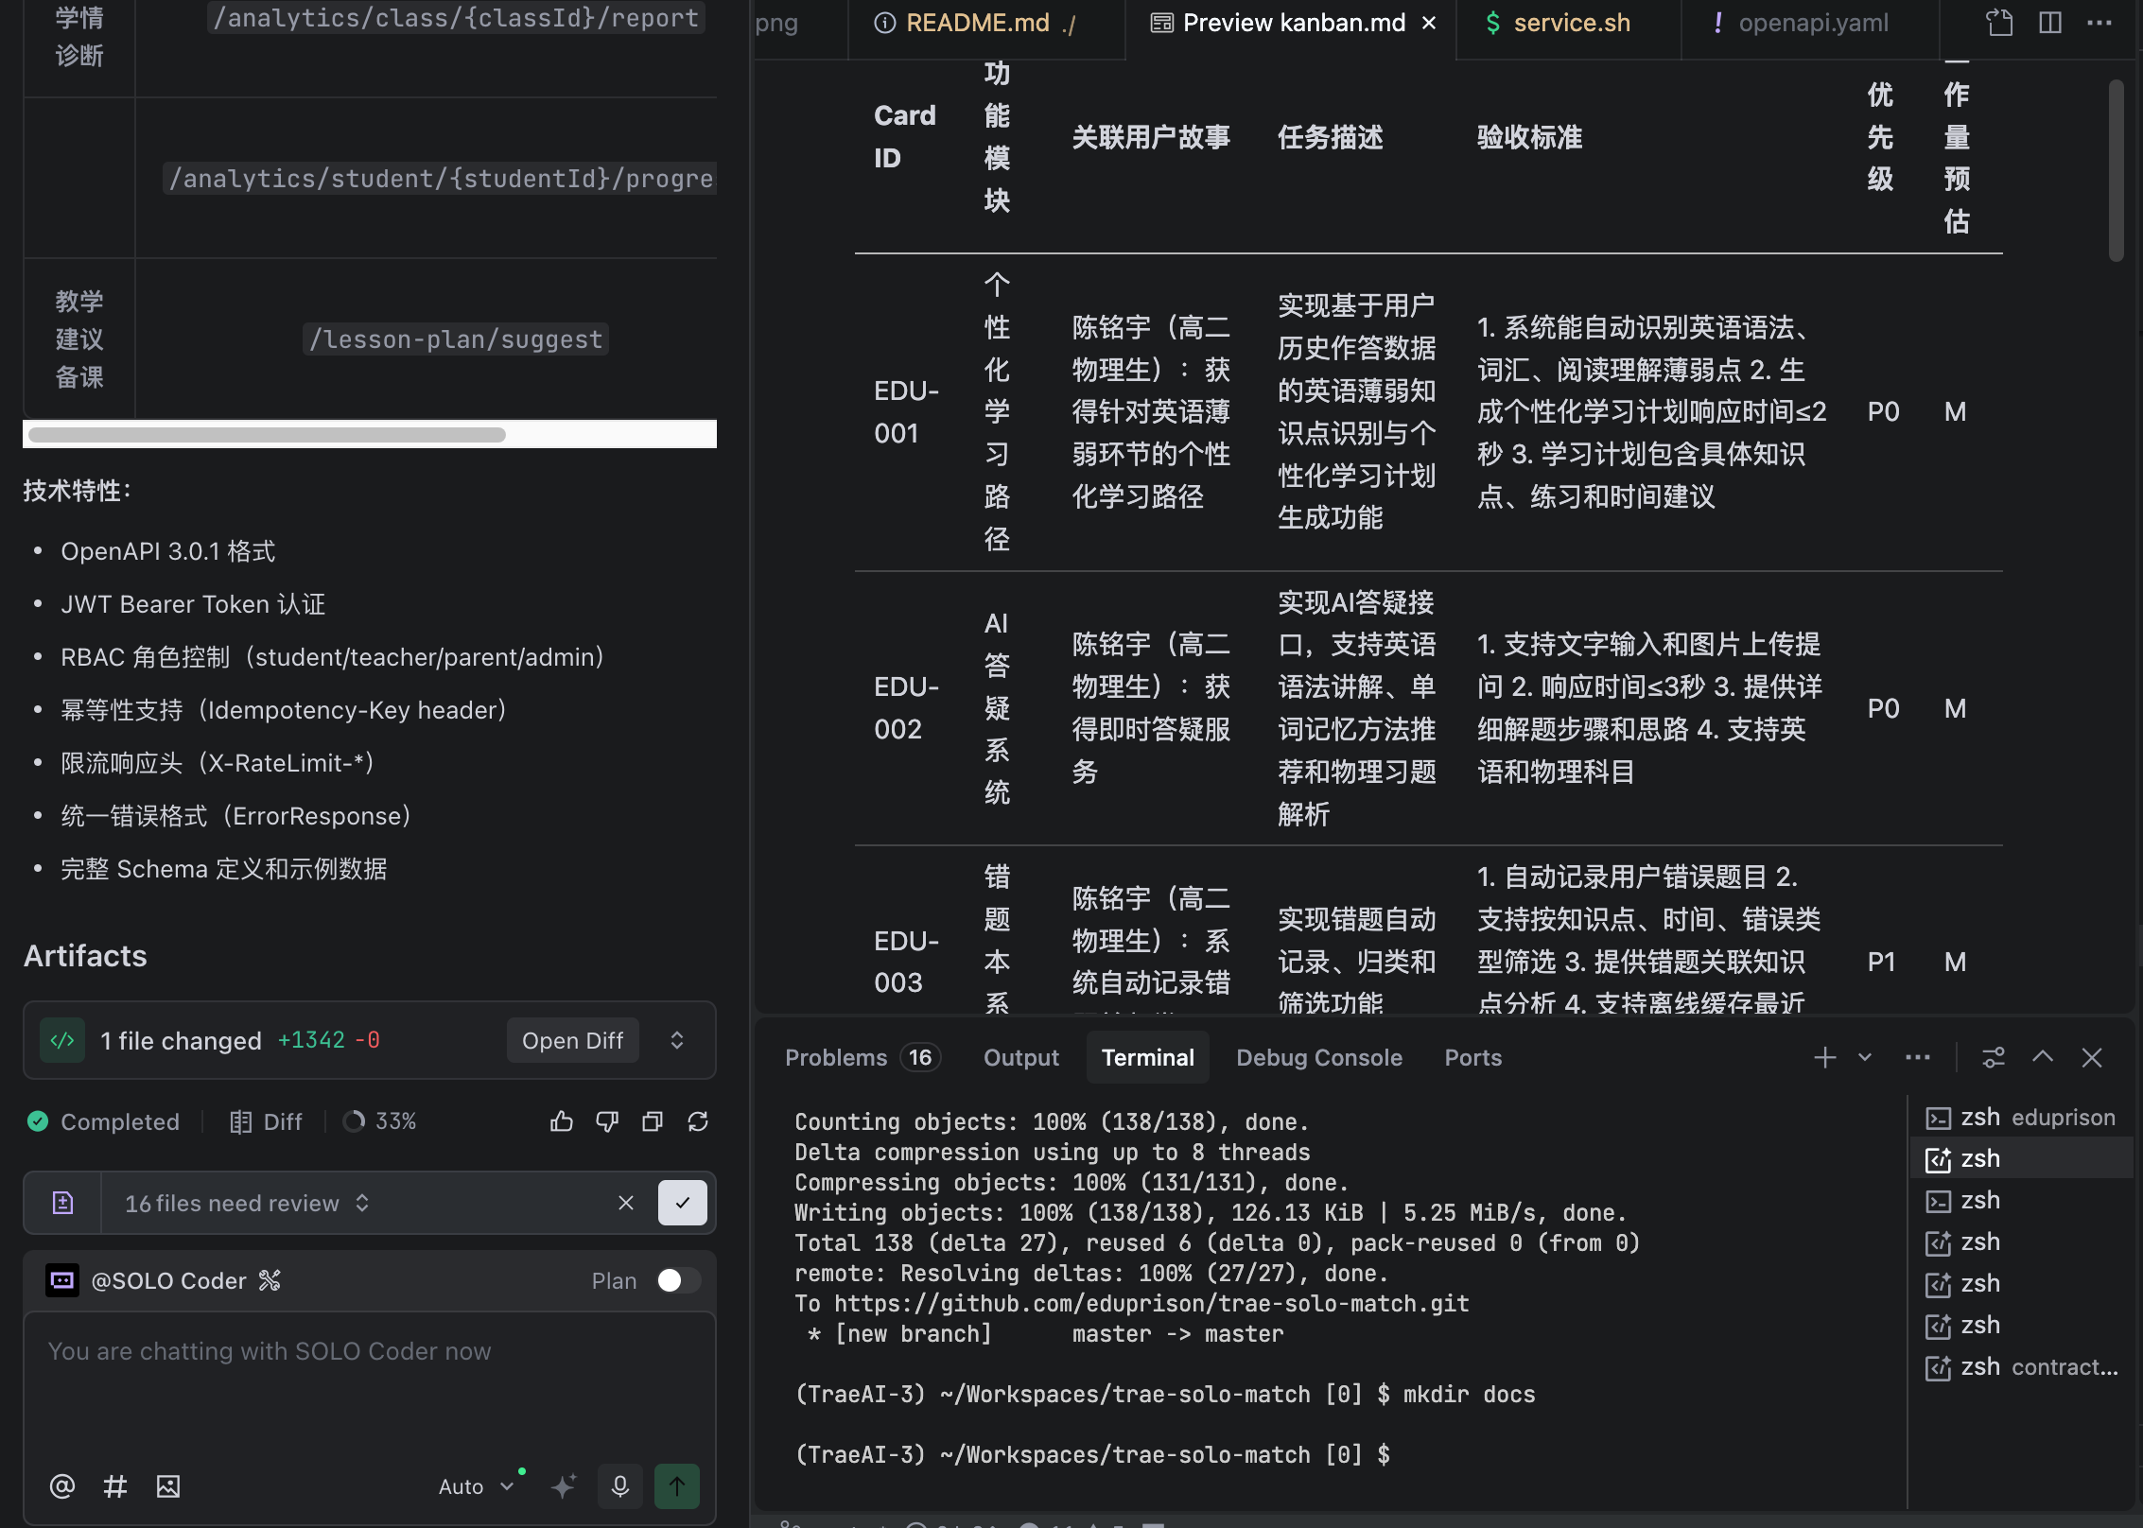Expand the 1 file changed artifact
Image resolution: width=2143 pixels, height=1528 pixels.
[x=677, y=1040]
